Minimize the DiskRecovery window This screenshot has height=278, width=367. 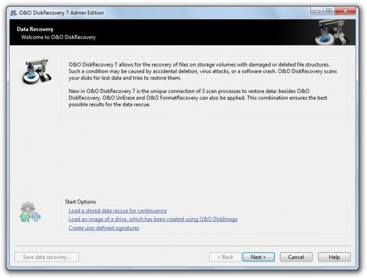click(x=317, y=11)
